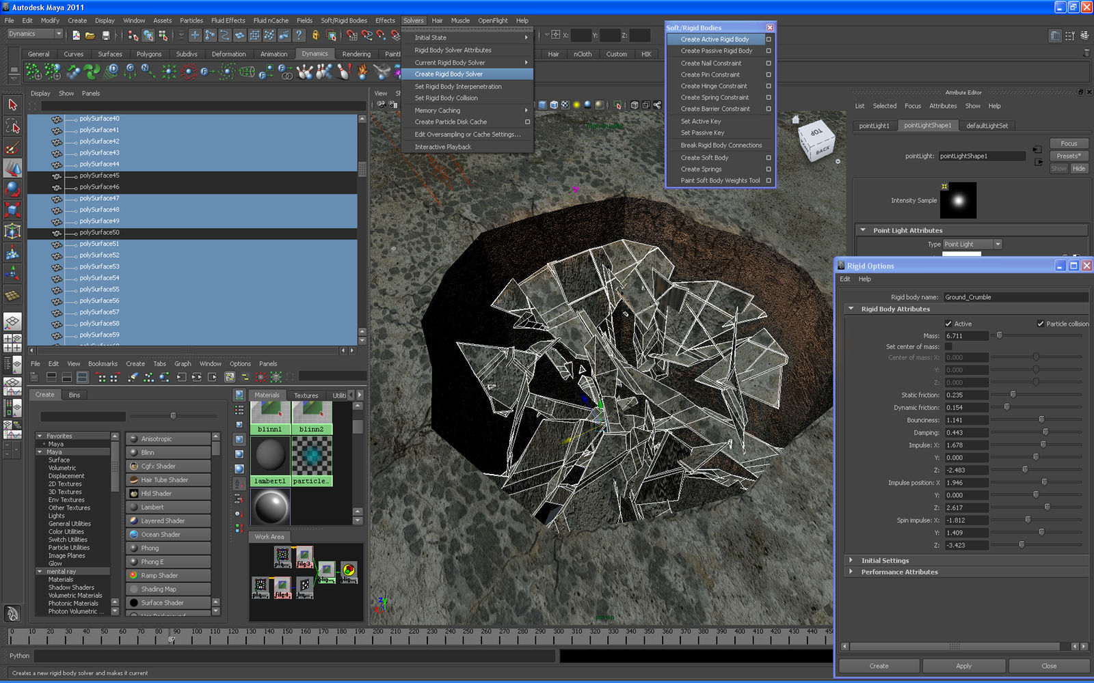Click the padlock lock-selection icon

(315, 35)
